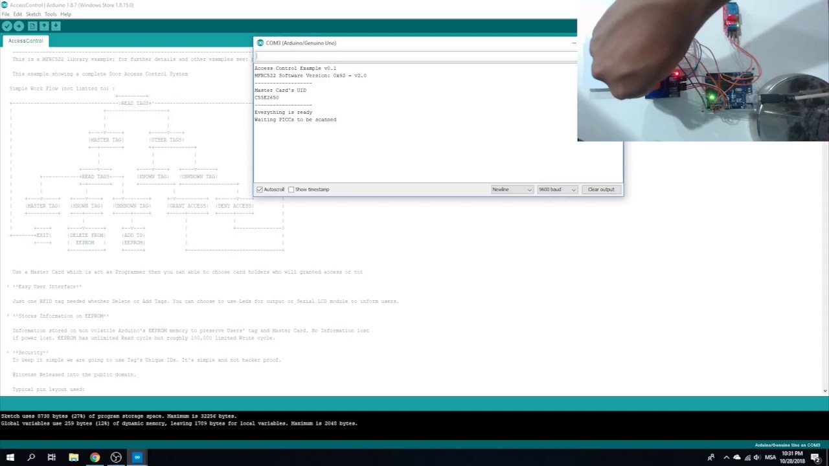This screenshot has width=829, height=466.
Task: Enable the Show timestamp checkbox
Action: tap(291, 190)
